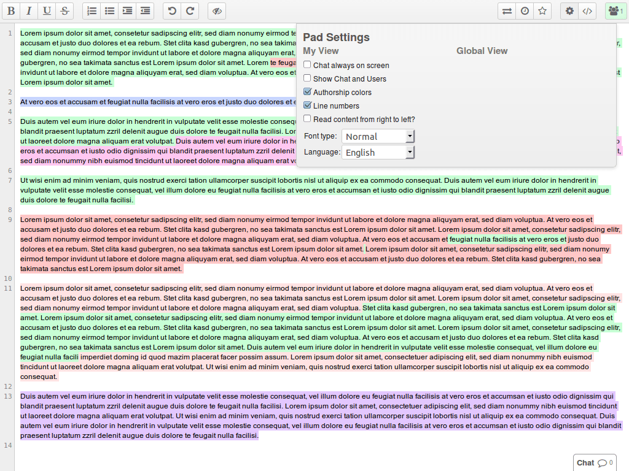Open the Chat box button

tap(595, 462)
